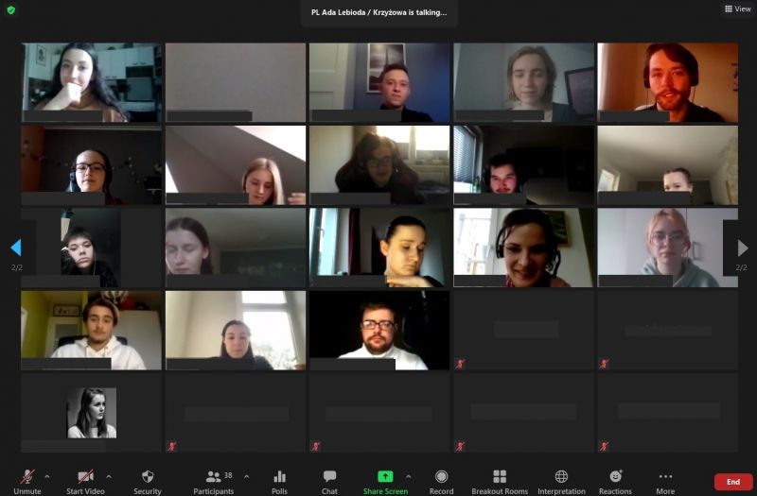Select the man with red headphones video tile
The image size is (757, 496).
[668, 82]
